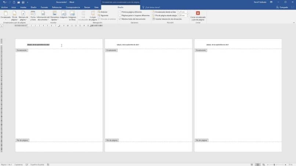This screenshot has width=296, height=166.
Task: Open the Encabezado header gallery
Action: pos(6,16)
